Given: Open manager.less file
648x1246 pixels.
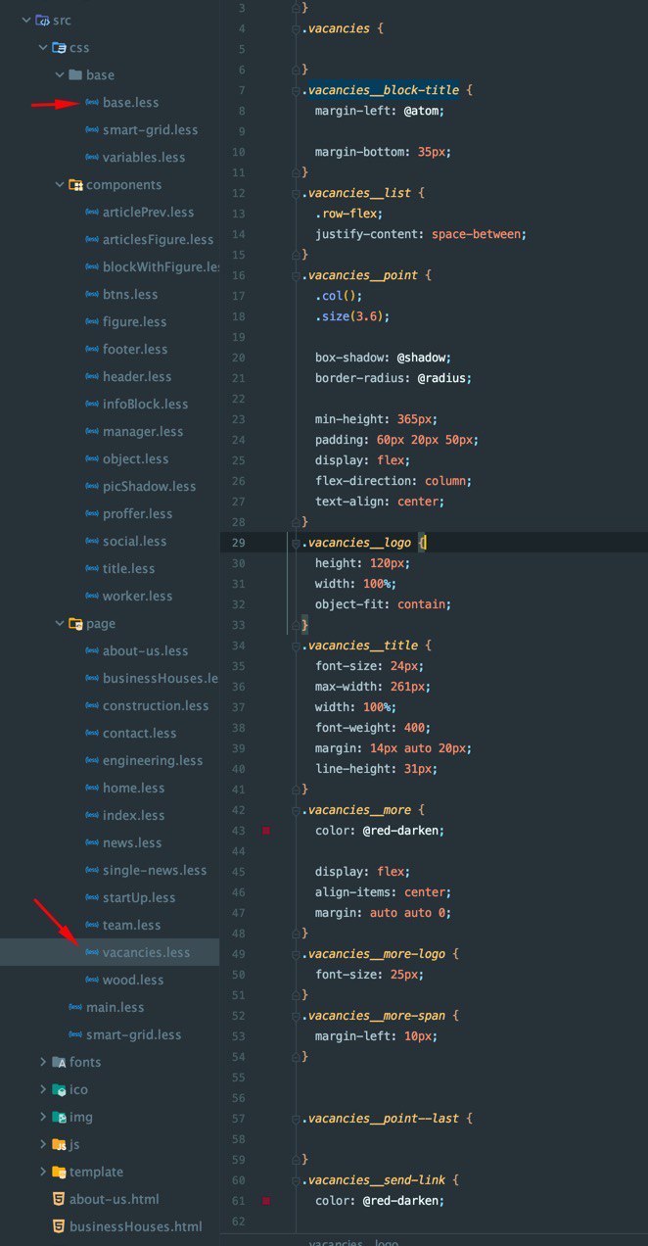Looking at the screenshot, I should 143,431.
